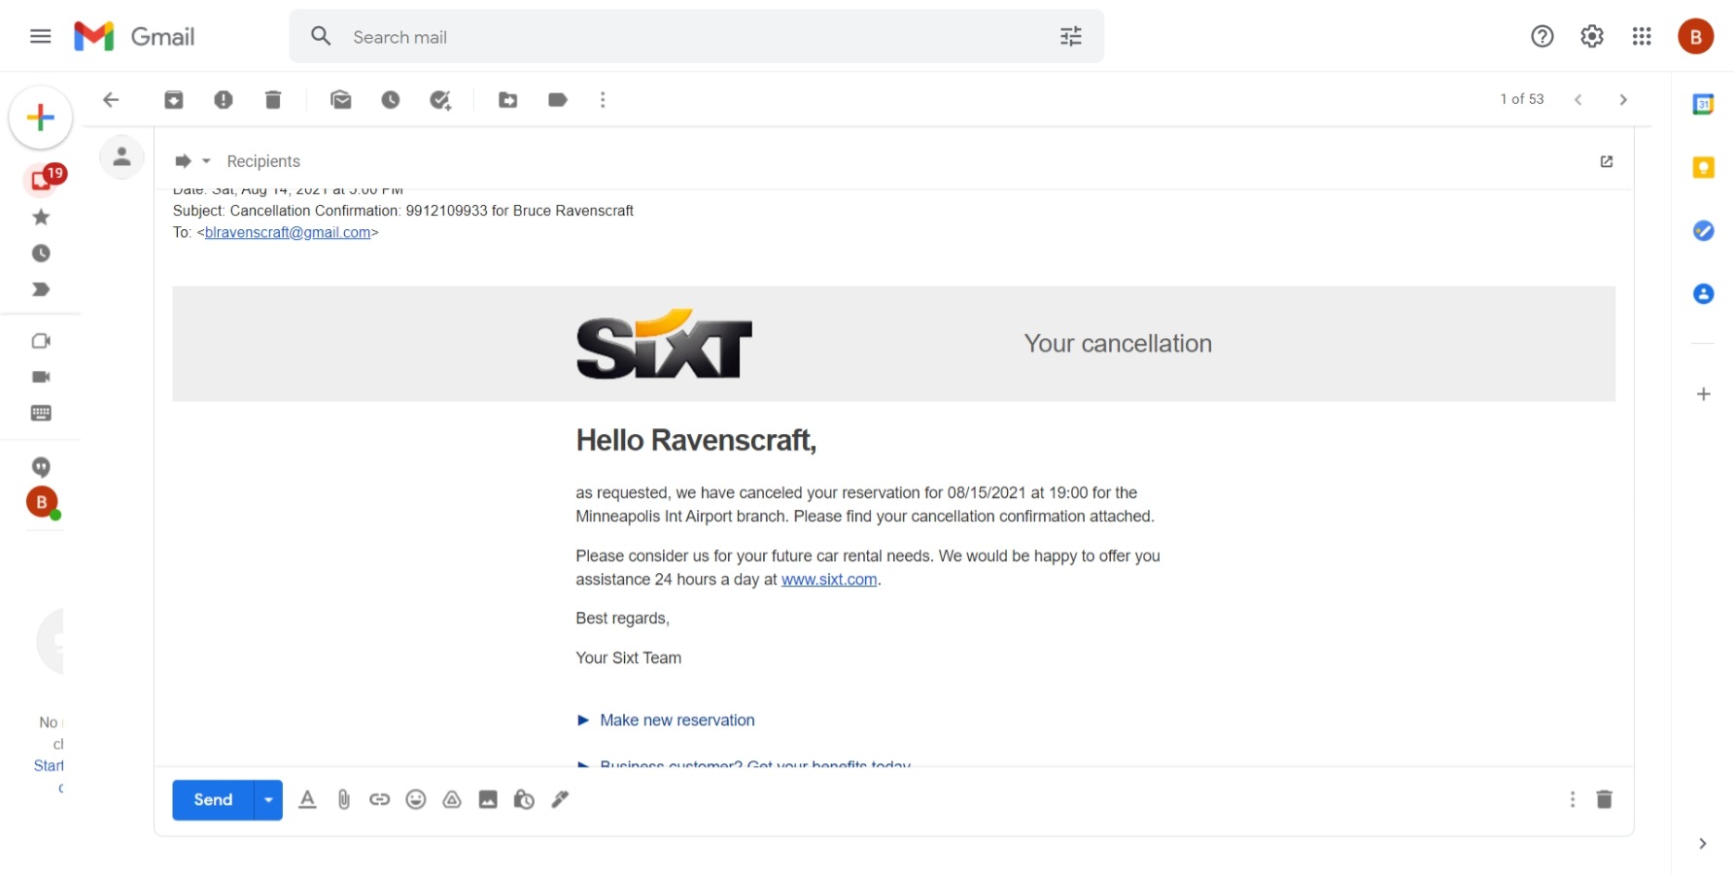Click the Send button
Image resolution: width=1734 pixels, height=874 pixels.
[213, 800]
